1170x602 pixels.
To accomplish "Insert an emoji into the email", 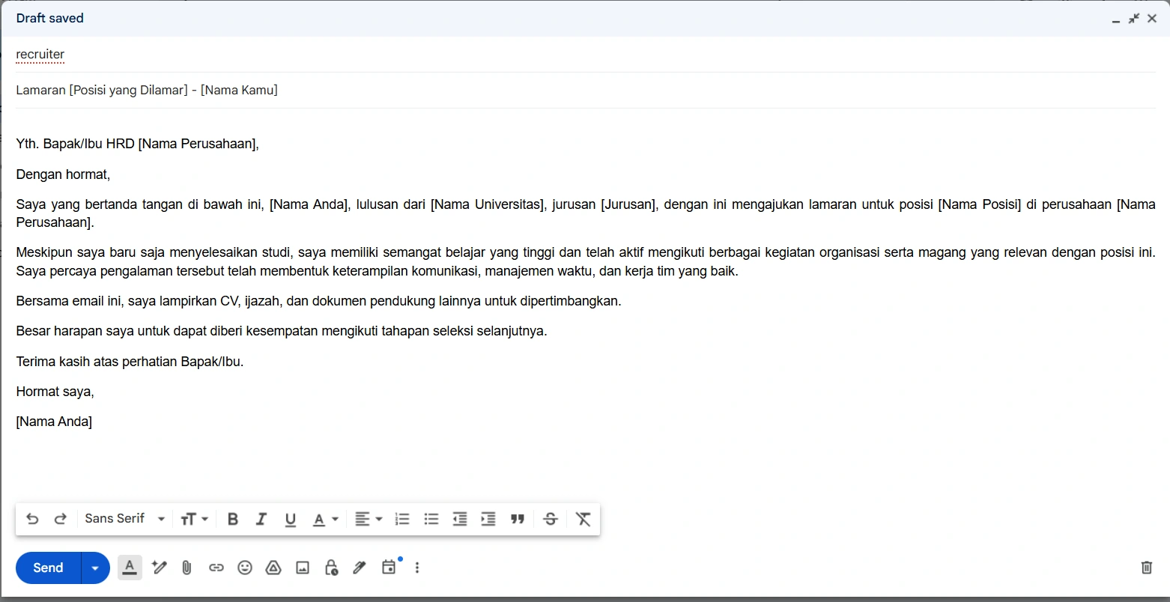I will (245, 568).
